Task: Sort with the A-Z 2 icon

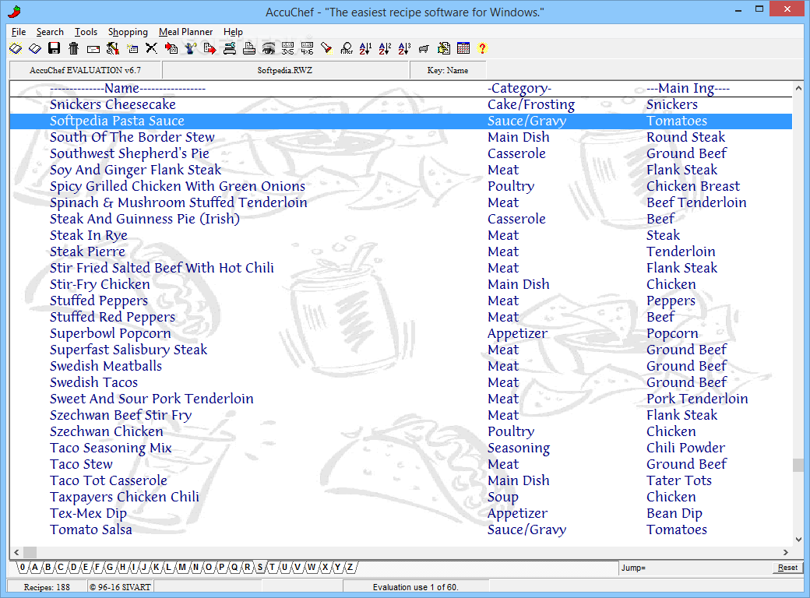Action: click(386, 48)
